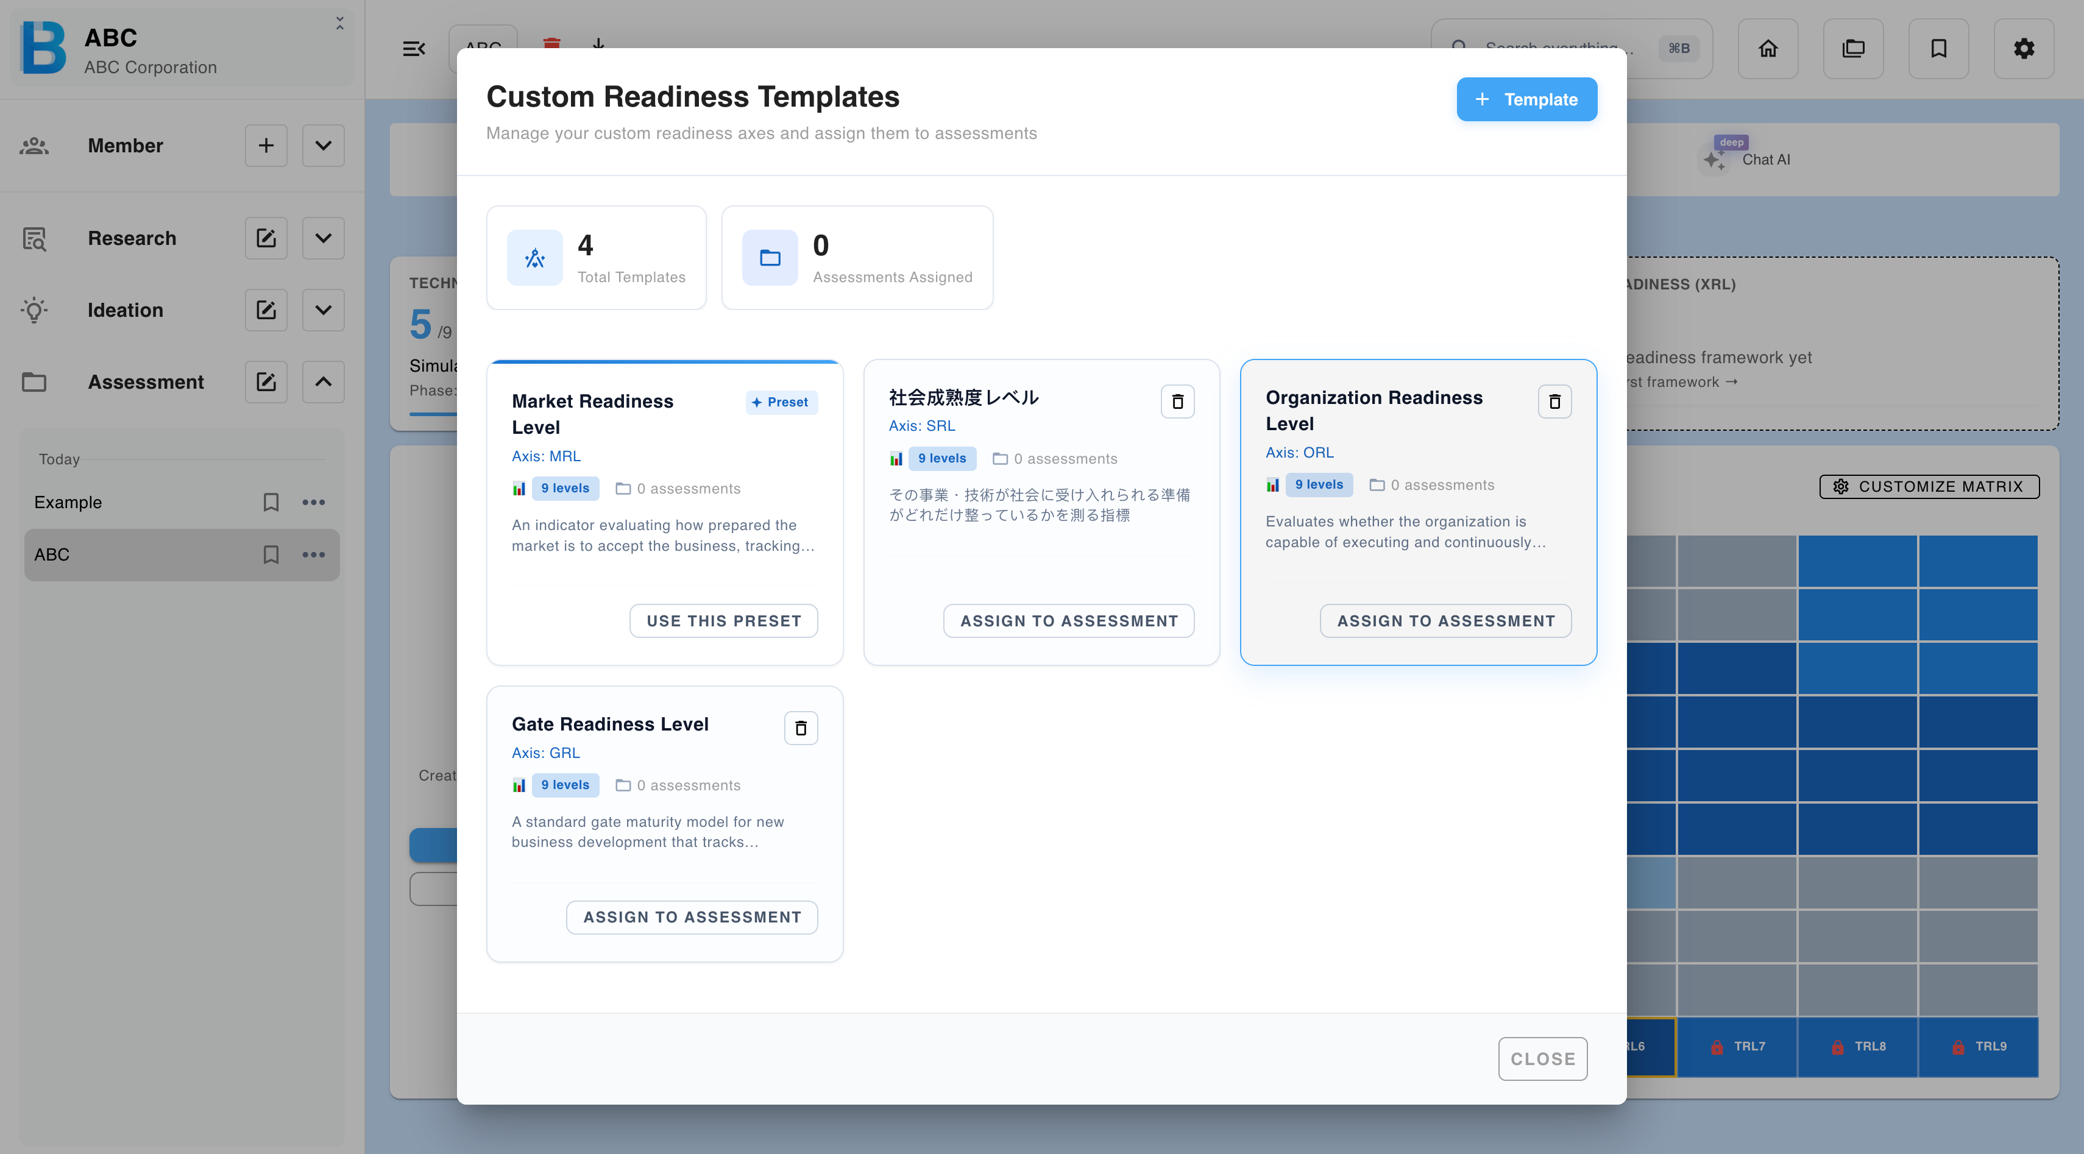Viewport: 2084px width, 1154px height.
Task: Open more options for ABC assessment
Action: 313,555
